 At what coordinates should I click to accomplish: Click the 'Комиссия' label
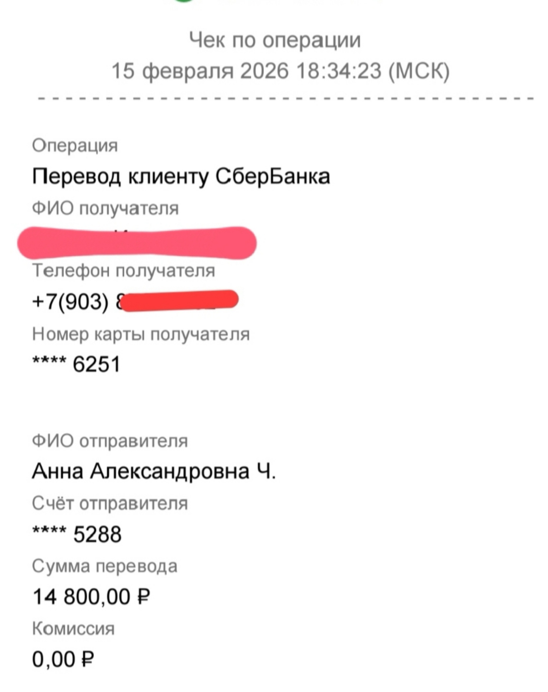click(73, 629)
